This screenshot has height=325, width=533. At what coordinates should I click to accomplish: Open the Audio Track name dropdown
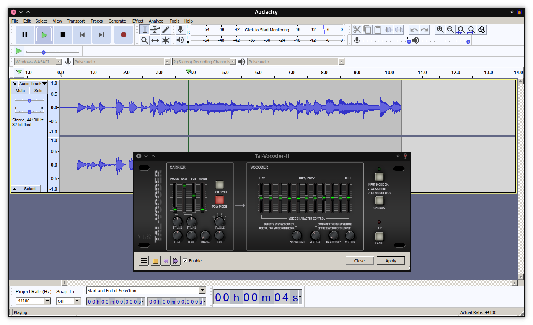(x=33, y=84)
